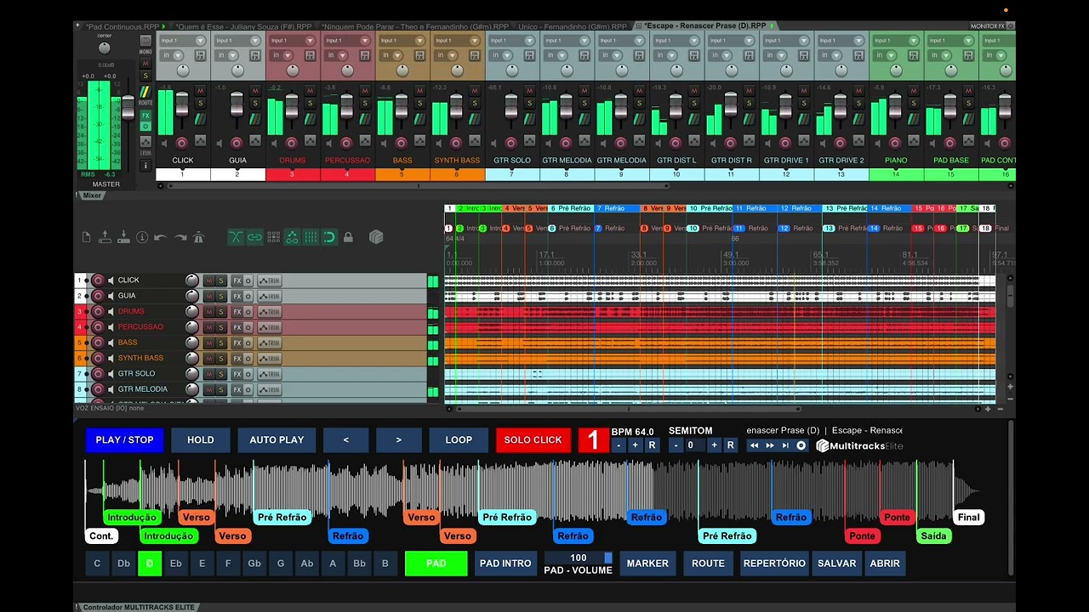This screenshot has height=612, width=1089.
Task: Click skip-to-end icon in controller transport
Action: [x=785, y=445]
